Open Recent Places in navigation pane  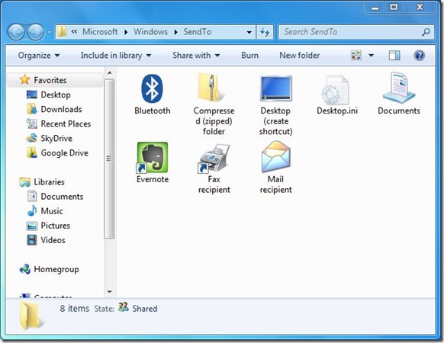(x=66, y=123)
